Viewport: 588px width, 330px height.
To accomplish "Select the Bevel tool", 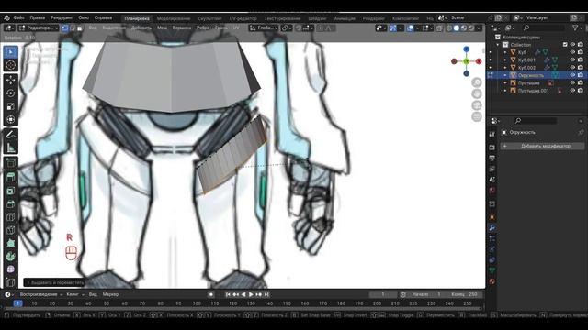I will click(x=10, y=203).
